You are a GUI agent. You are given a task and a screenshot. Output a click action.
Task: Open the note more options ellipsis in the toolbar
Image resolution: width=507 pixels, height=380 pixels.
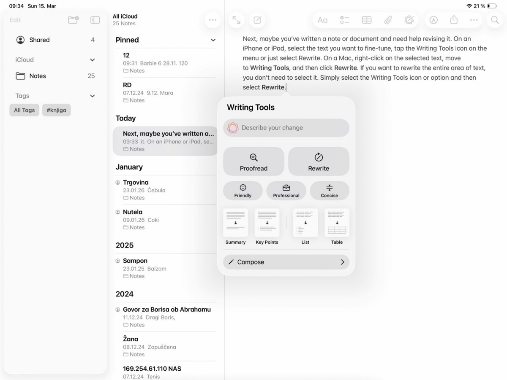click(474, 20)
